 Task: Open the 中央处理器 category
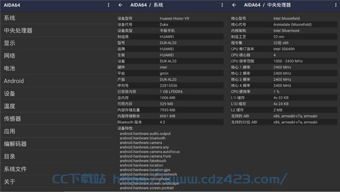(57, 30)
